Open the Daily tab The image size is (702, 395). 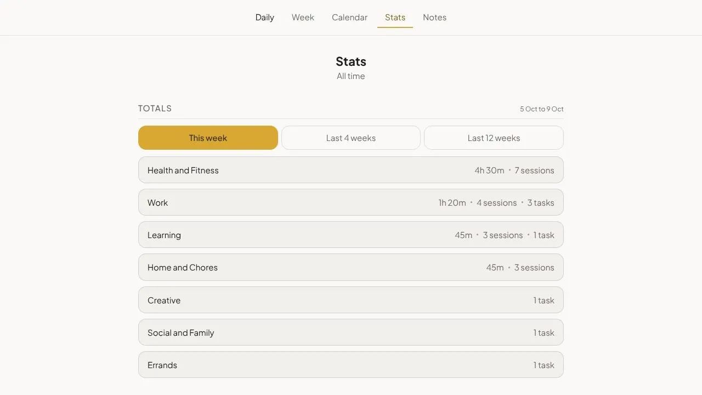pyautogui.click(x=264, y=18)
